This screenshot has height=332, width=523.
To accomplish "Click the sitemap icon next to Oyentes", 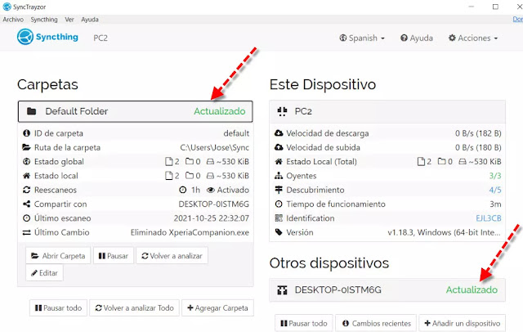I will [279, 176].
